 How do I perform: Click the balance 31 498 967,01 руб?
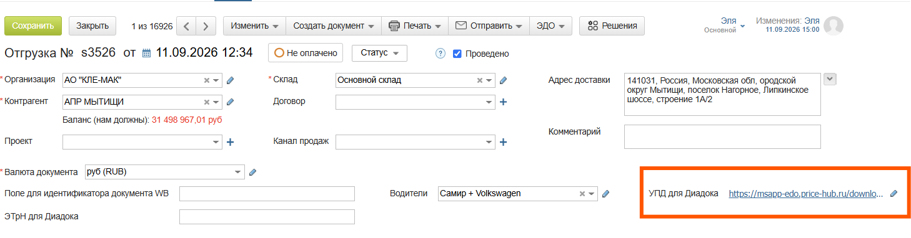[x=187, y=120]
